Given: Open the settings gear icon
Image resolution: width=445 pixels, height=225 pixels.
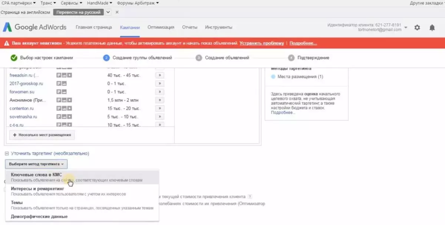Looking at the screenshot, I should coord(417,27).
